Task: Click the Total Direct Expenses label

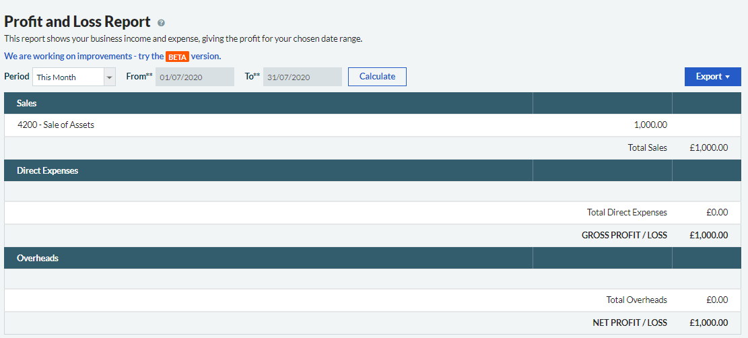Action: click(627, 212)
